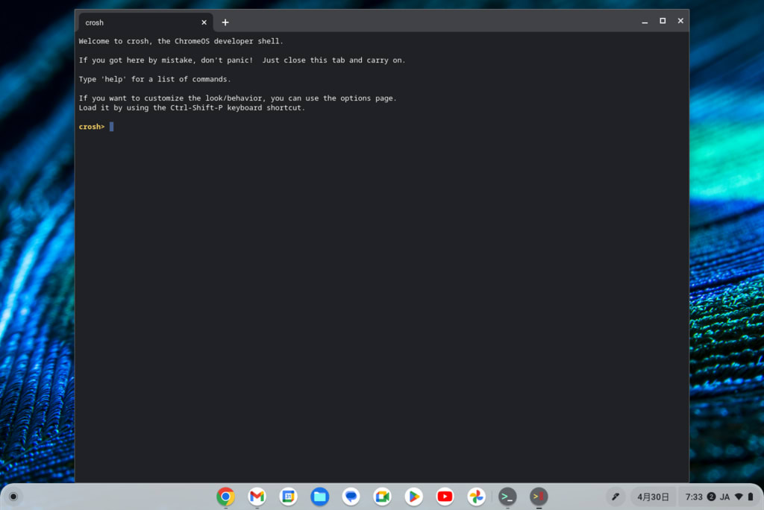Open the Google Play Store
Viewport: 764px width, 510px height.
coord(413,497)
